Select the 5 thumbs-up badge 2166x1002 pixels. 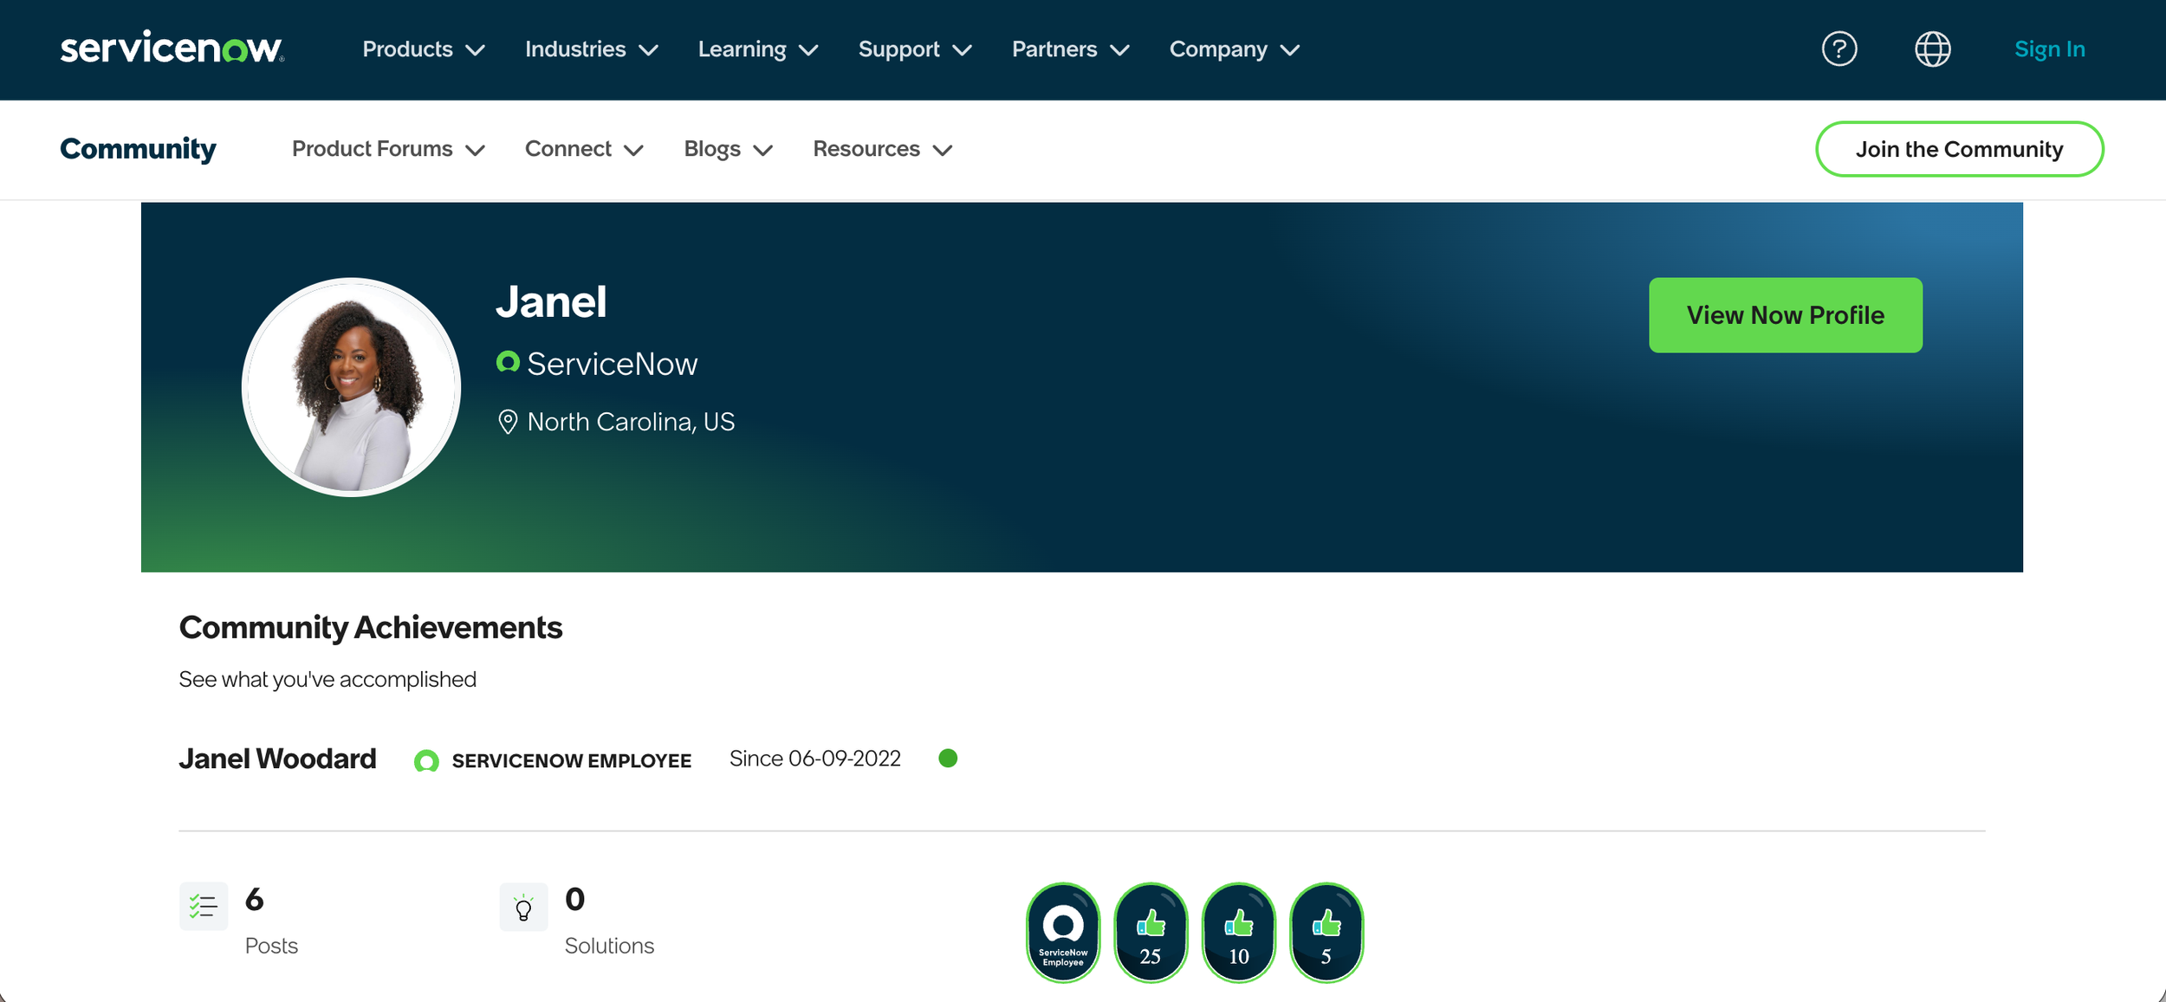click(x=1326, y=933)
